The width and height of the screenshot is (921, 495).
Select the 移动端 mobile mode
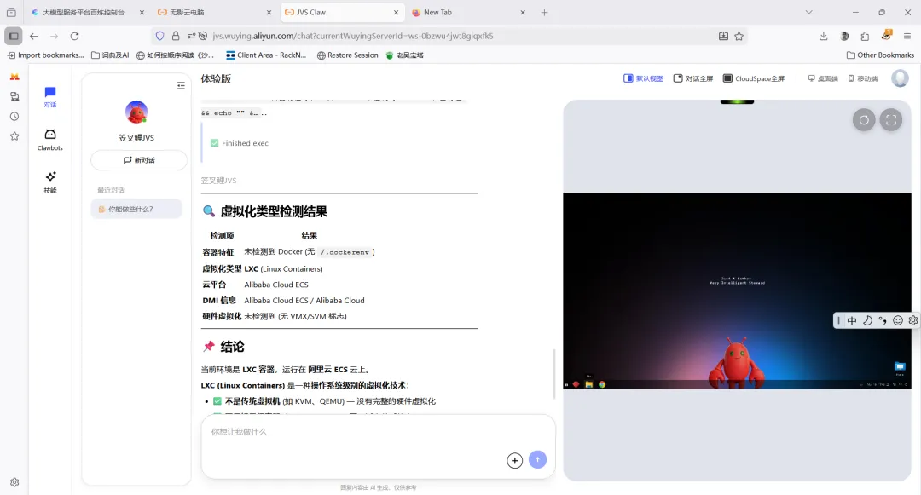(x=863, y=78)
